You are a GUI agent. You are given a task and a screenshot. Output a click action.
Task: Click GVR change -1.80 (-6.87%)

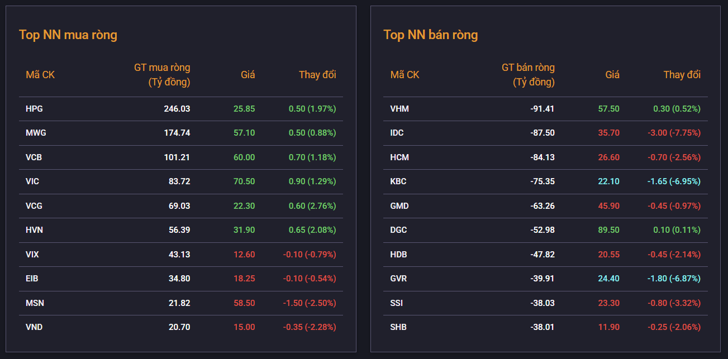click(x=674, y=279)
